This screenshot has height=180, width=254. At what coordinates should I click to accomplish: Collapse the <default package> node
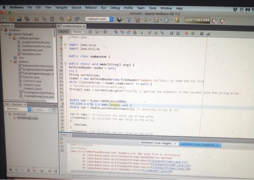tap(10, 38)
